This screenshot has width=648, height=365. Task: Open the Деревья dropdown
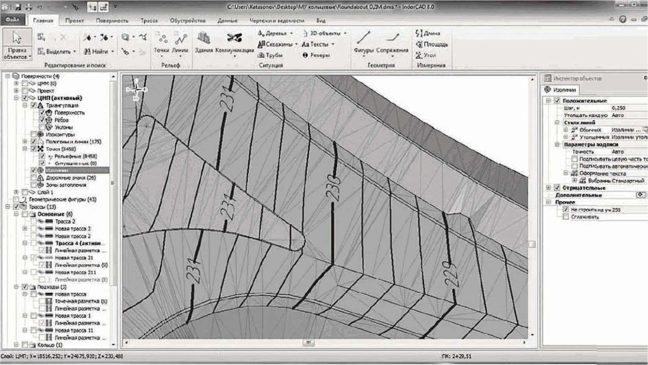click(276, 33)
